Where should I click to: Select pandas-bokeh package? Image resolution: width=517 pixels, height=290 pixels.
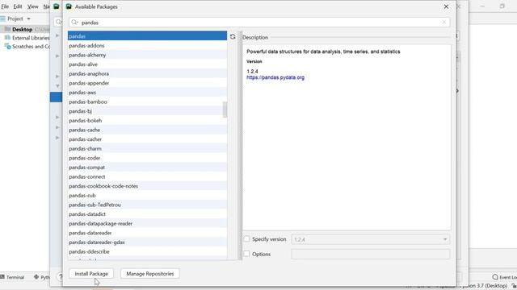(147, 120)
